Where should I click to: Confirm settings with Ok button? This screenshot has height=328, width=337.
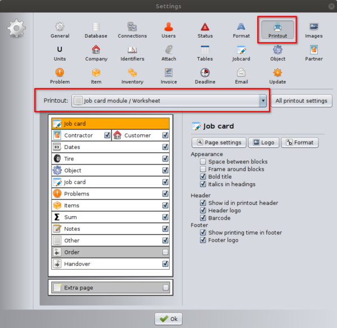pos(168,319)
